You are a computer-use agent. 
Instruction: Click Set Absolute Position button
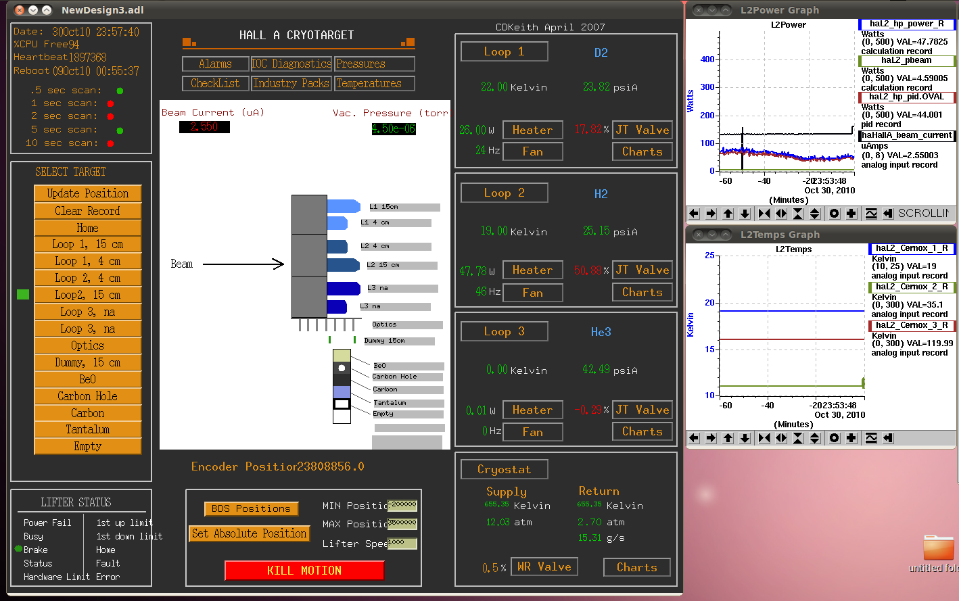250,533
